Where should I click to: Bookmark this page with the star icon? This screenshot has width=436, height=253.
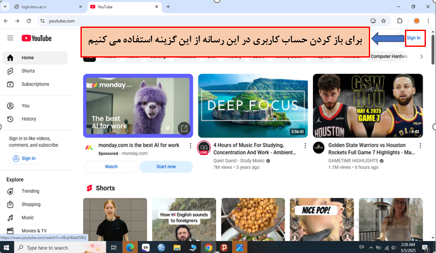pos(384,20)
